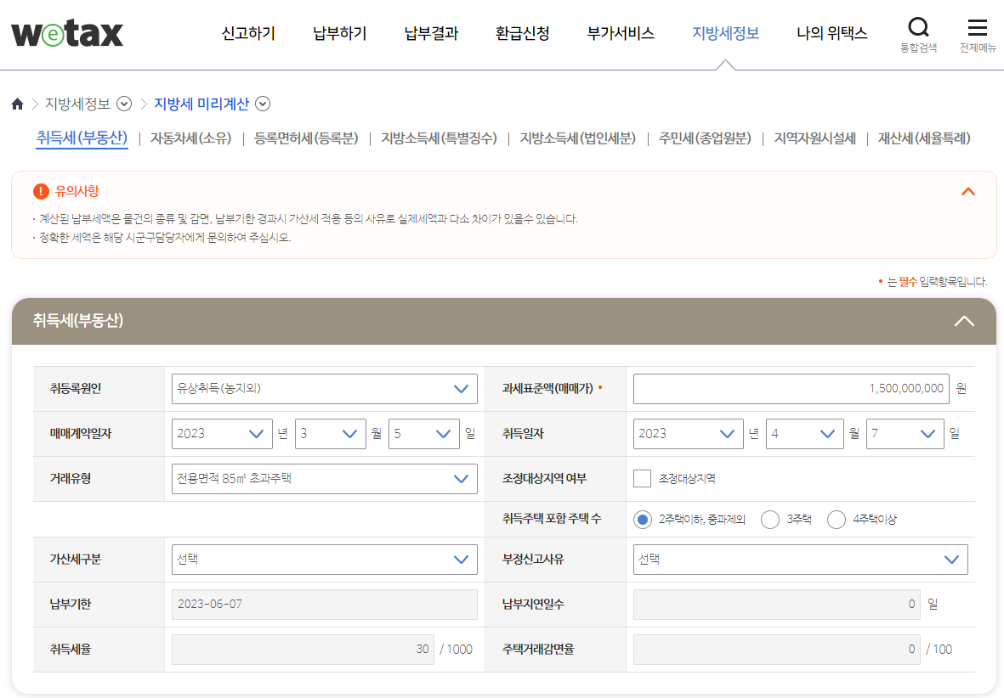
Task: Switch to 지방소득세(특별징수) tab
Action: point(440,138)
